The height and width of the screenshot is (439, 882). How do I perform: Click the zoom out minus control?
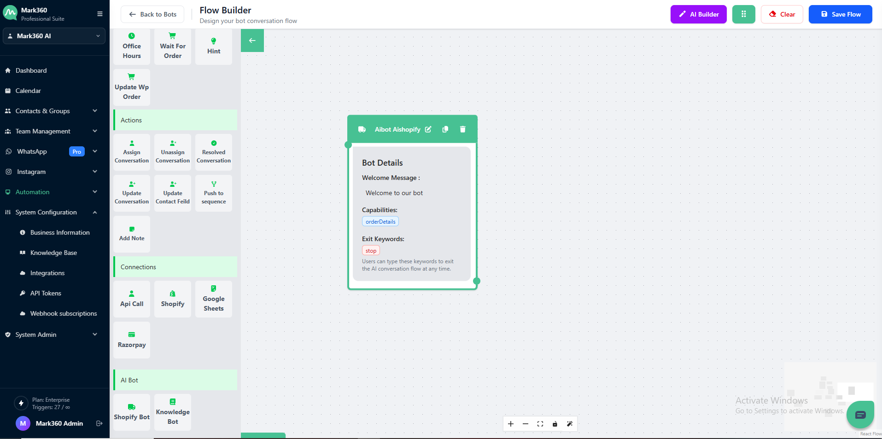click(x=525, y=424)
